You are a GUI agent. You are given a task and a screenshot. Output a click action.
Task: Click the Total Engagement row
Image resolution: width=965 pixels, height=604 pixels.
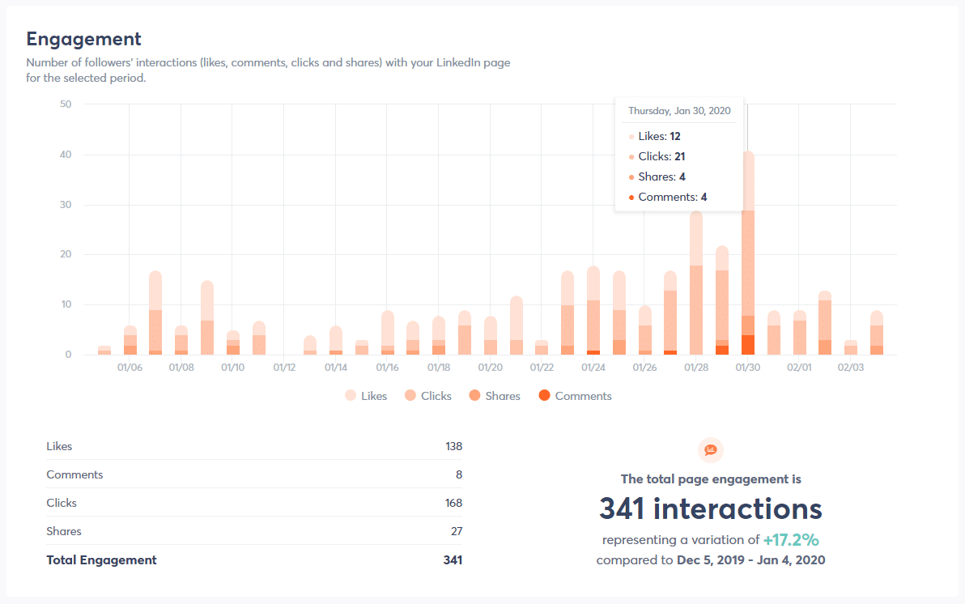pyautogui.click(x=254, y=559)
